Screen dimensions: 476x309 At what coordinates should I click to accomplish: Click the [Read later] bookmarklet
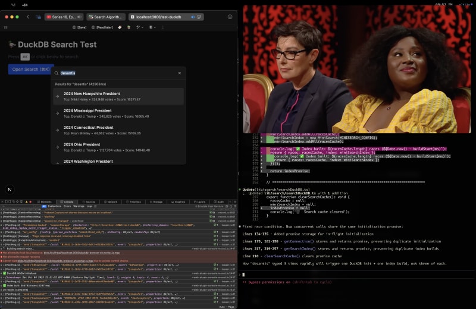102,27
